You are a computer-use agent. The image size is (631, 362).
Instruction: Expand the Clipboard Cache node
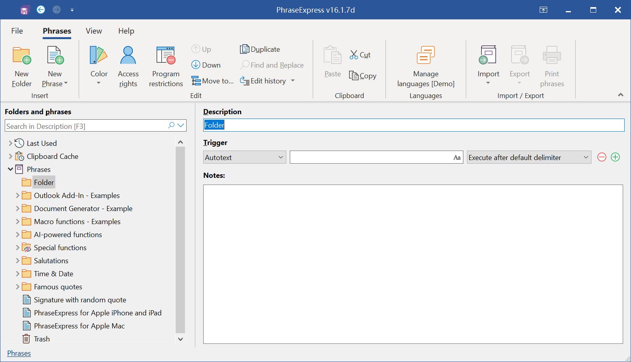coord(10,156)
